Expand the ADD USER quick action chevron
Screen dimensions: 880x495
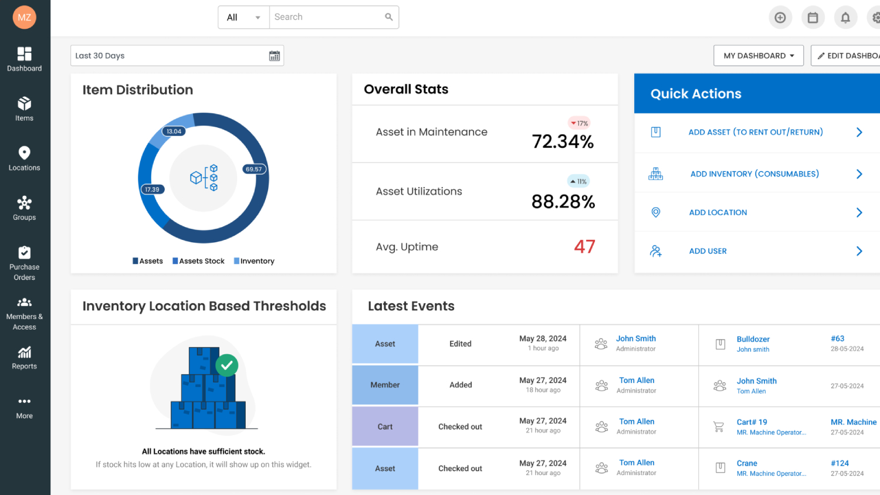[x=859, y=251]
